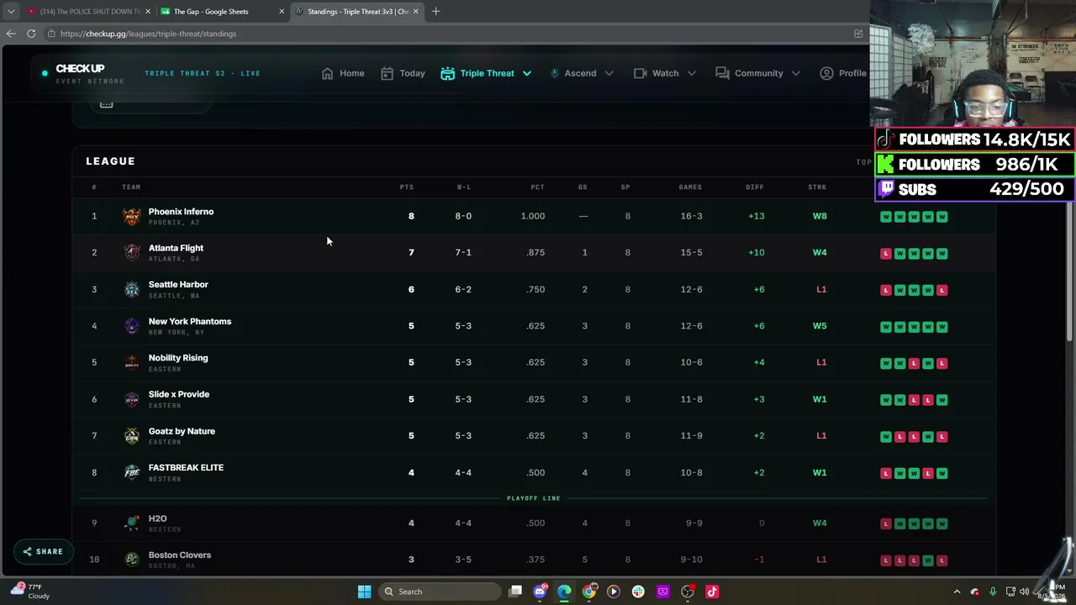This screenshot has height=605, width=1076.
Task: Close the Standings tab
Action: (x=415, y=12)
